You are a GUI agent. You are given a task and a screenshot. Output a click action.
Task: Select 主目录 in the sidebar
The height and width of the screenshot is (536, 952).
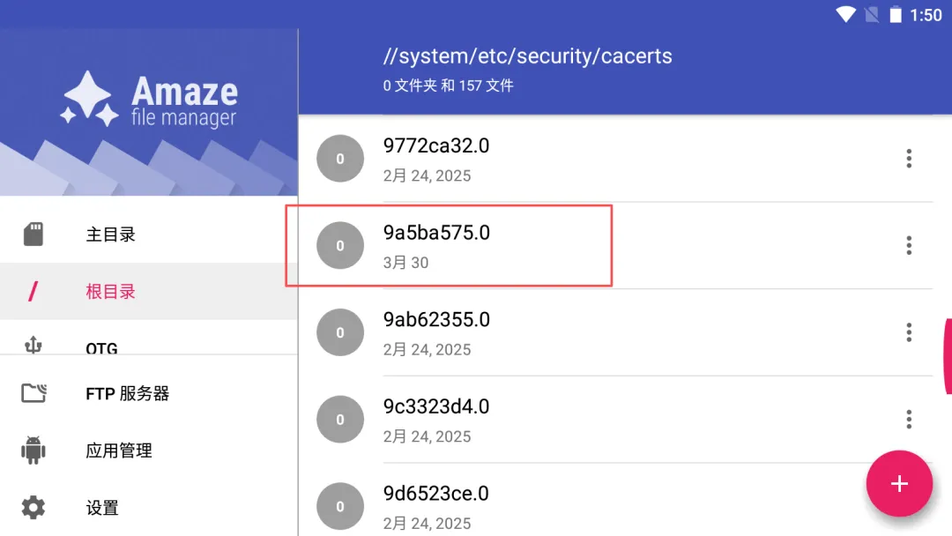point(110,234)
